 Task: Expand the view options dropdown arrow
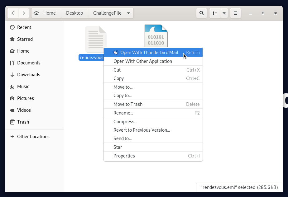224,13
